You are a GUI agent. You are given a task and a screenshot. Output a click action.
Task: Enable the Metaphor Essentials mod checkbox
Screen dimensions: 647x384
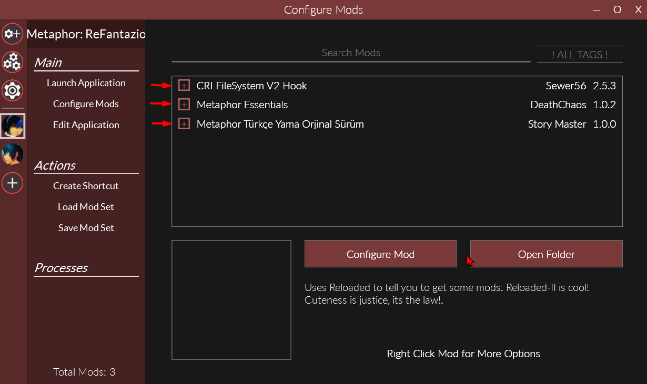184,105
